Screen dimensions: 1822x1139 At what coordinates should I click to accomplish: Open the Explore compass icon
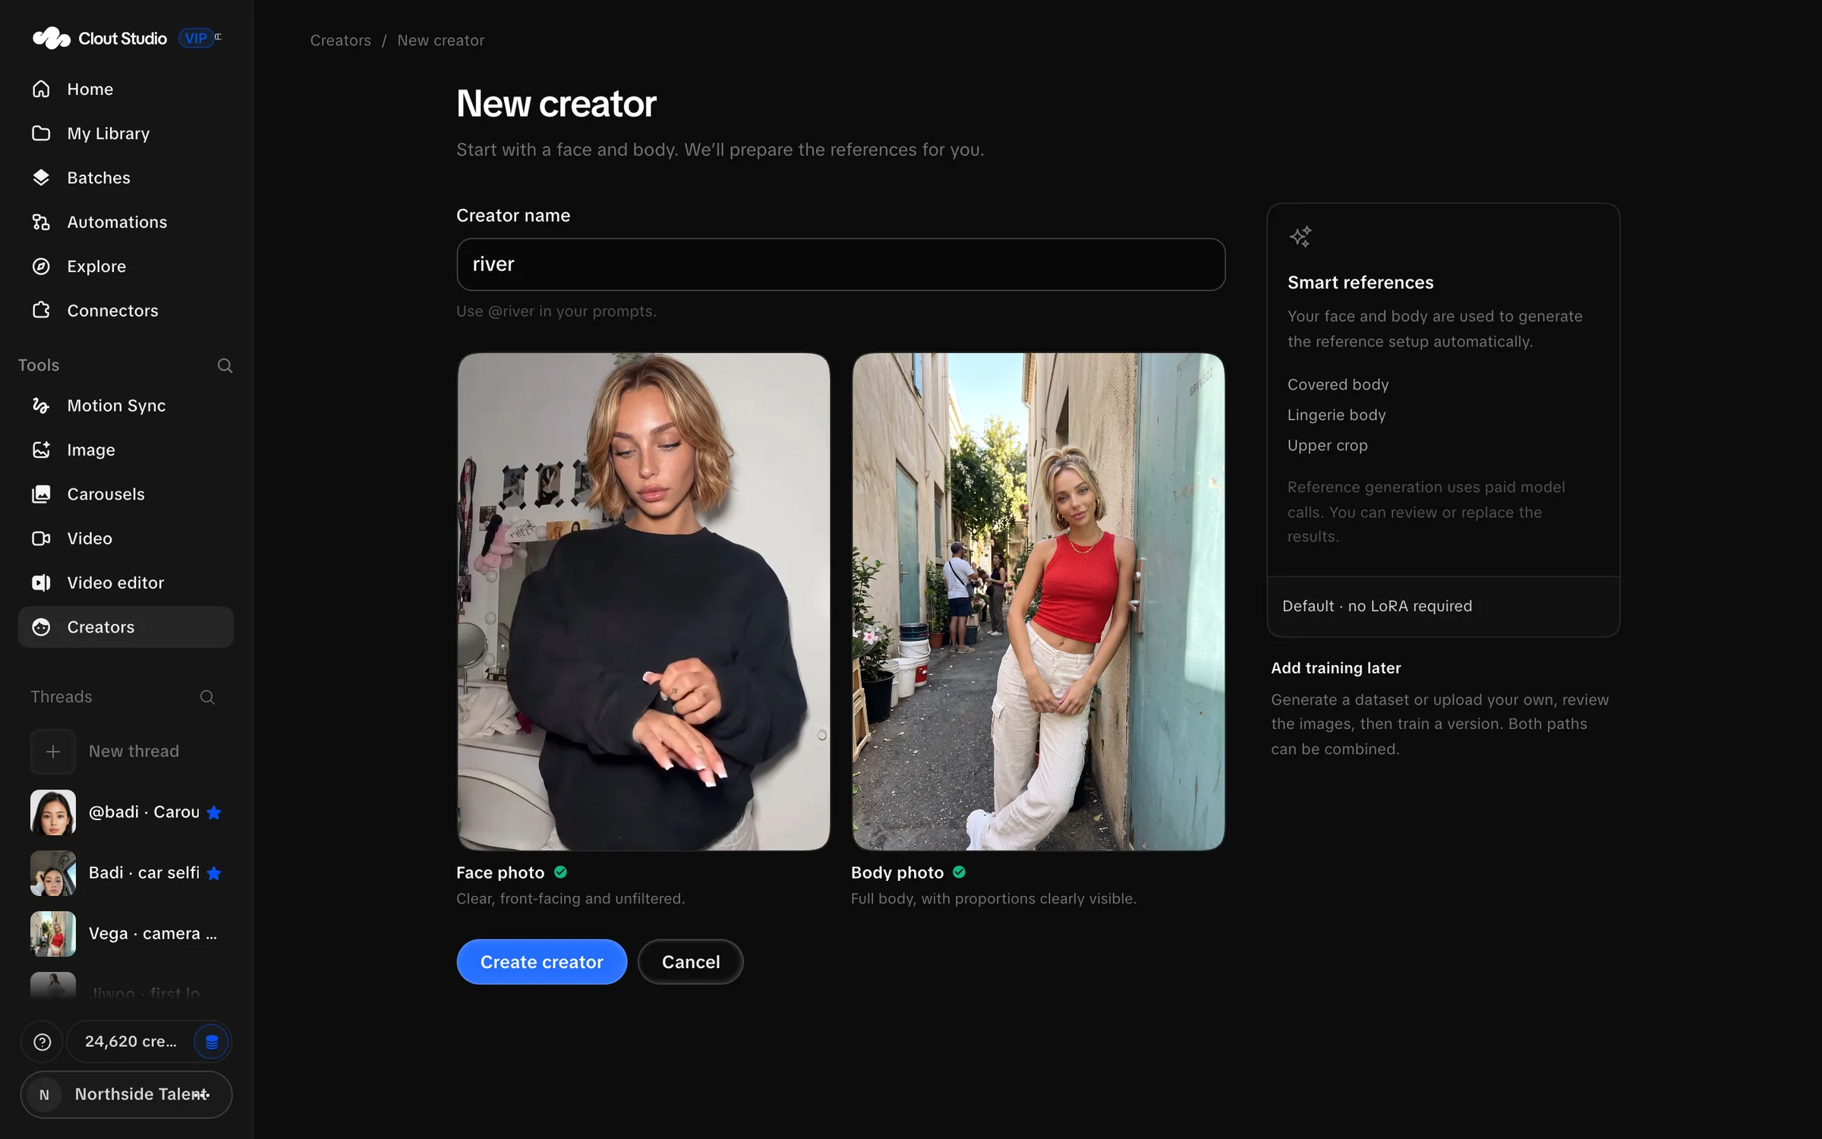(x=41, y=267)
